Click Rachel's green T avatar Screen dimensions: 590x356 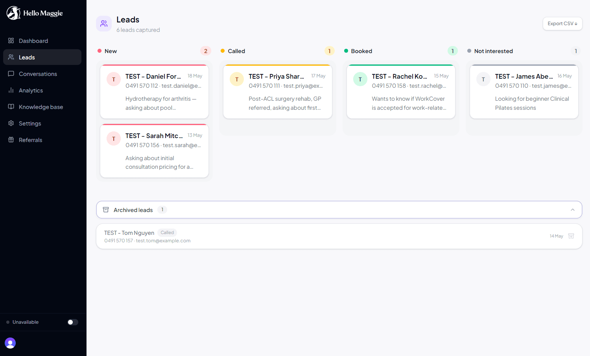pos(360,79)
